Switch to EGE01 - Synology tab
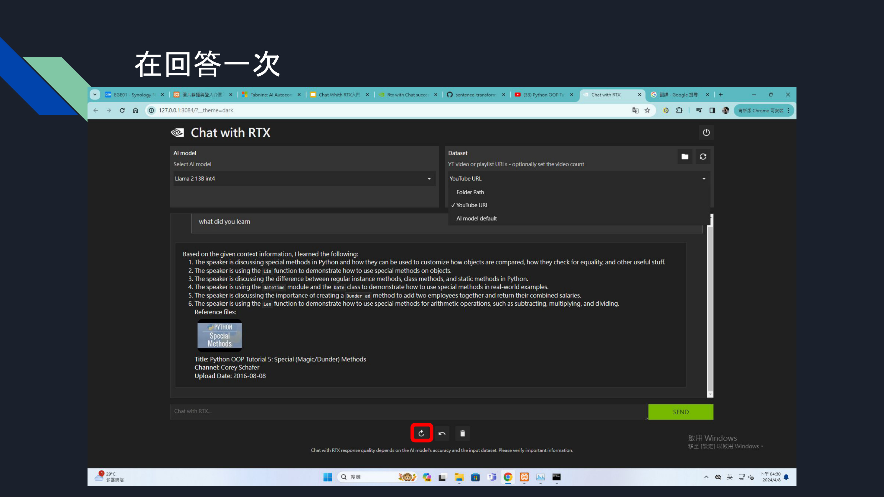The width and height of the screenshot is (884, 497). 135,94
